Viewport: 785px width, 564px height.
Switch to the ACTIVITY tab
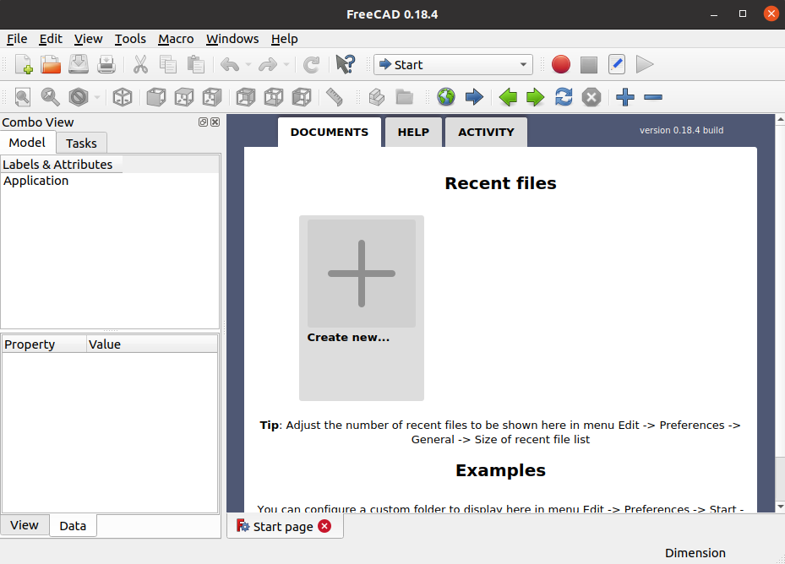click(485, 132)
